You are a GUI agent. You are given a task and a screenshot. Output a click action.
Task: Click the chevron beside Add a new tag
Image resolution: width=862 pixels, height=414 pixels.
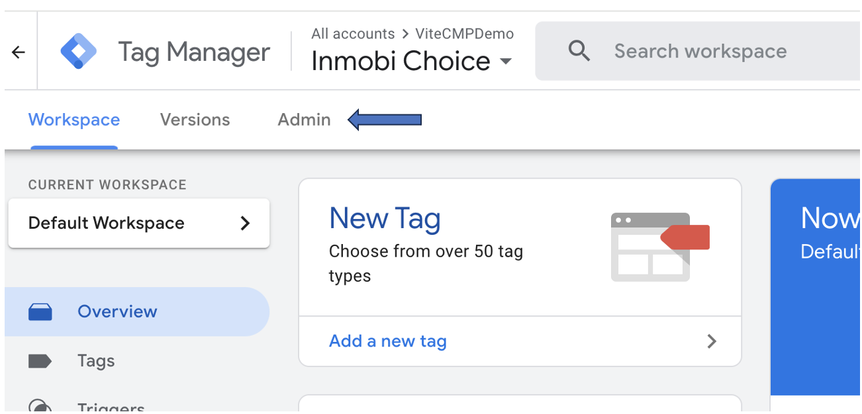[712, 341]
